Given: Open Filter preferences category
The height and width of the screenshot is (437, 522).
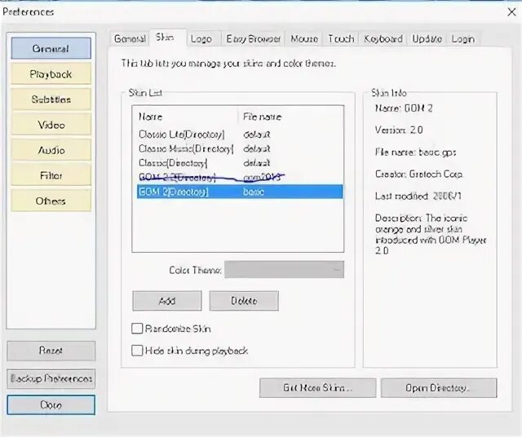Looking at the screenshot, I should [x=51, y=175].
